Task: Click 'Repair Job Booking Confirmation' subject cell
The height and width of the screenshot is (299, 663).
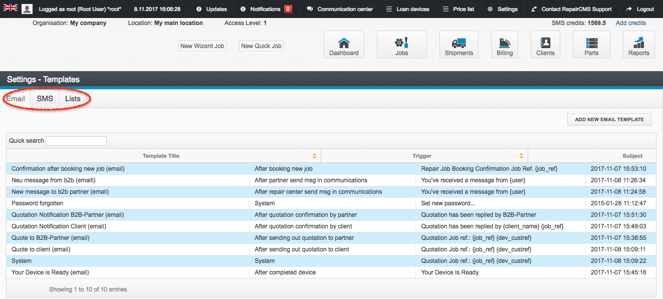Action: [501, 169]
